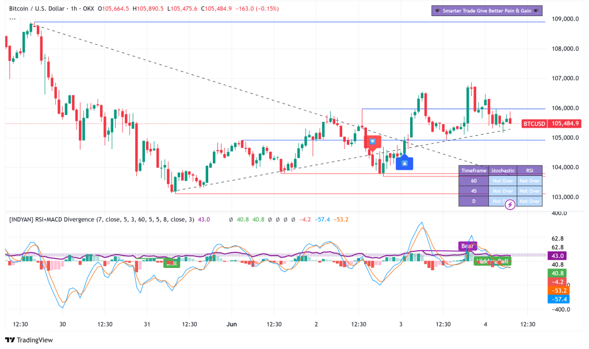
Task: Click the purple Bear divergence label
Action: click(468, 246)
